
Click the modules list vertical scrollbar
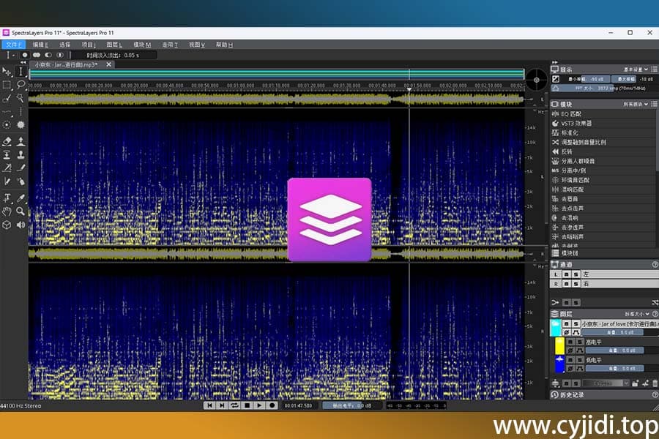[x=657, y=140]
